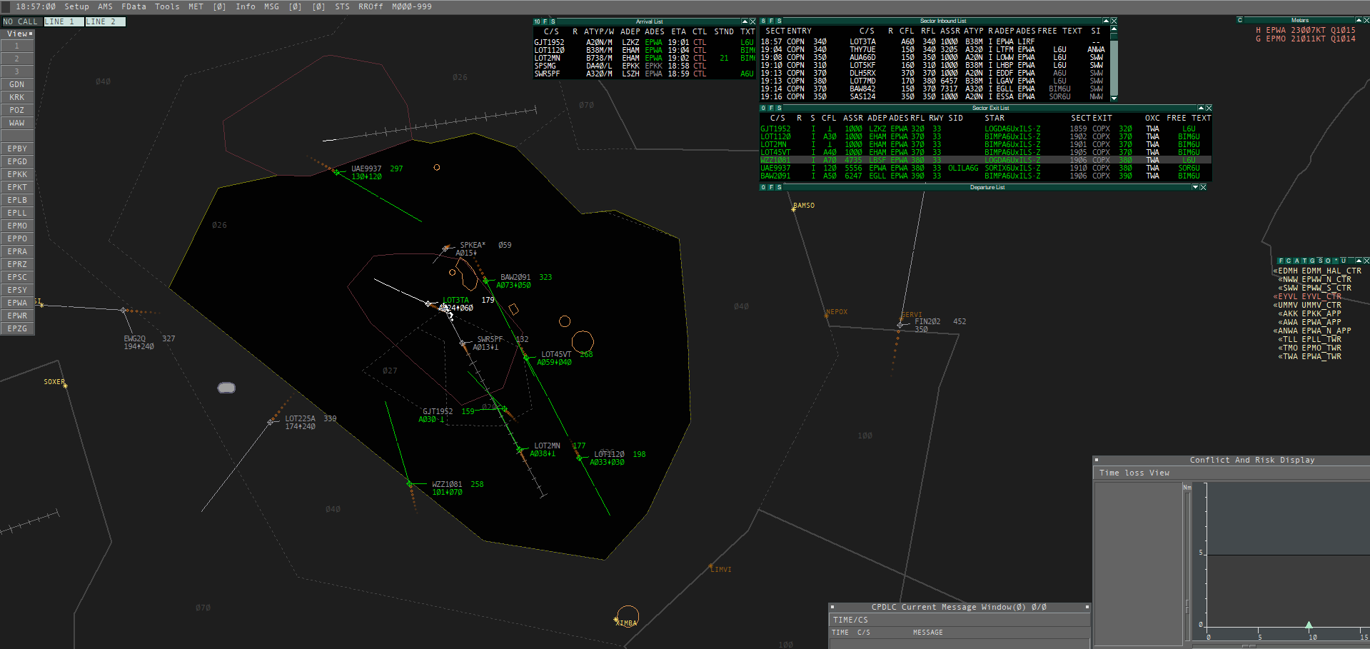Toggle A filter in controller list

click(1296, 261)
